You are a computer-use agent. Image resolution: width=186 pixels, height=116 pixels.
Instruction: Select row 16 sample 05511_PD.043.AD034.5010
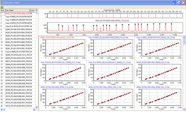point(18,61)
